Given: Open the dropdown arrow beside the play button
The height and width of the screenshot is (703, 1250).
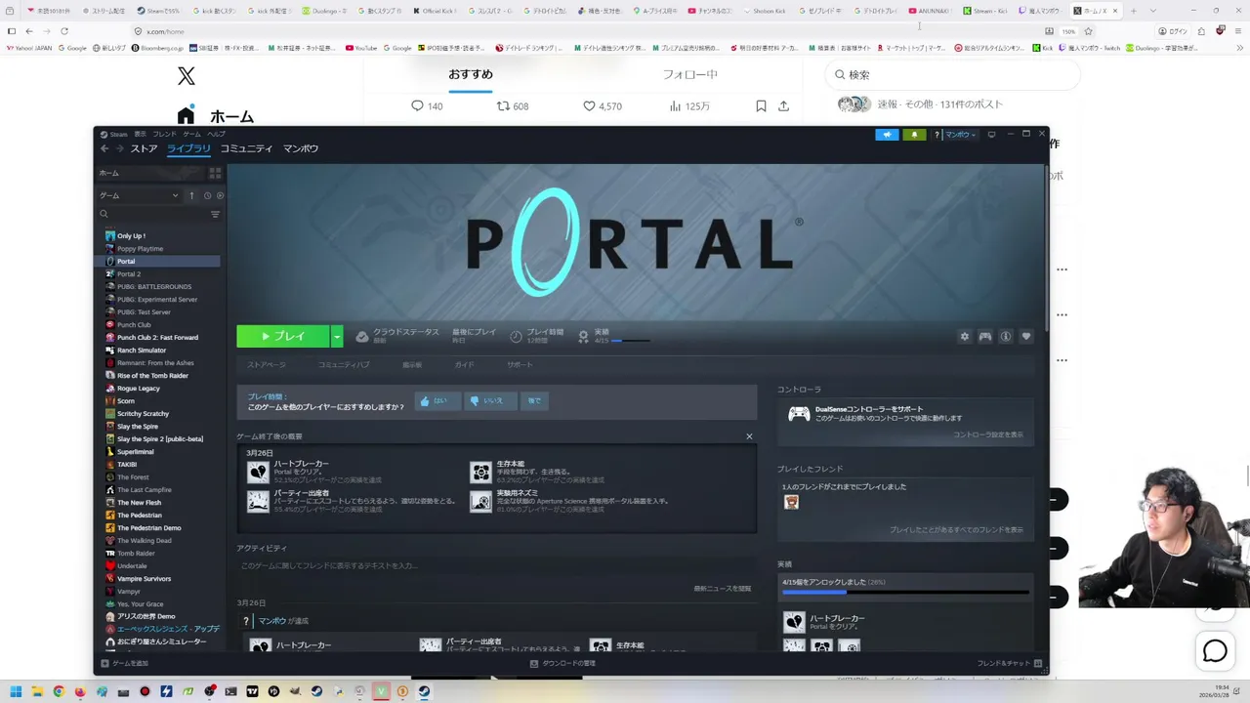Looking at the screenshot, I should (337, 336).
